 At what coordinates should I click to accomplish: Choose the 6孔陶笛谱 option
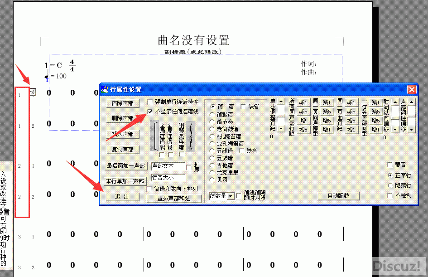pyautogui.click(x=212, y=136)
